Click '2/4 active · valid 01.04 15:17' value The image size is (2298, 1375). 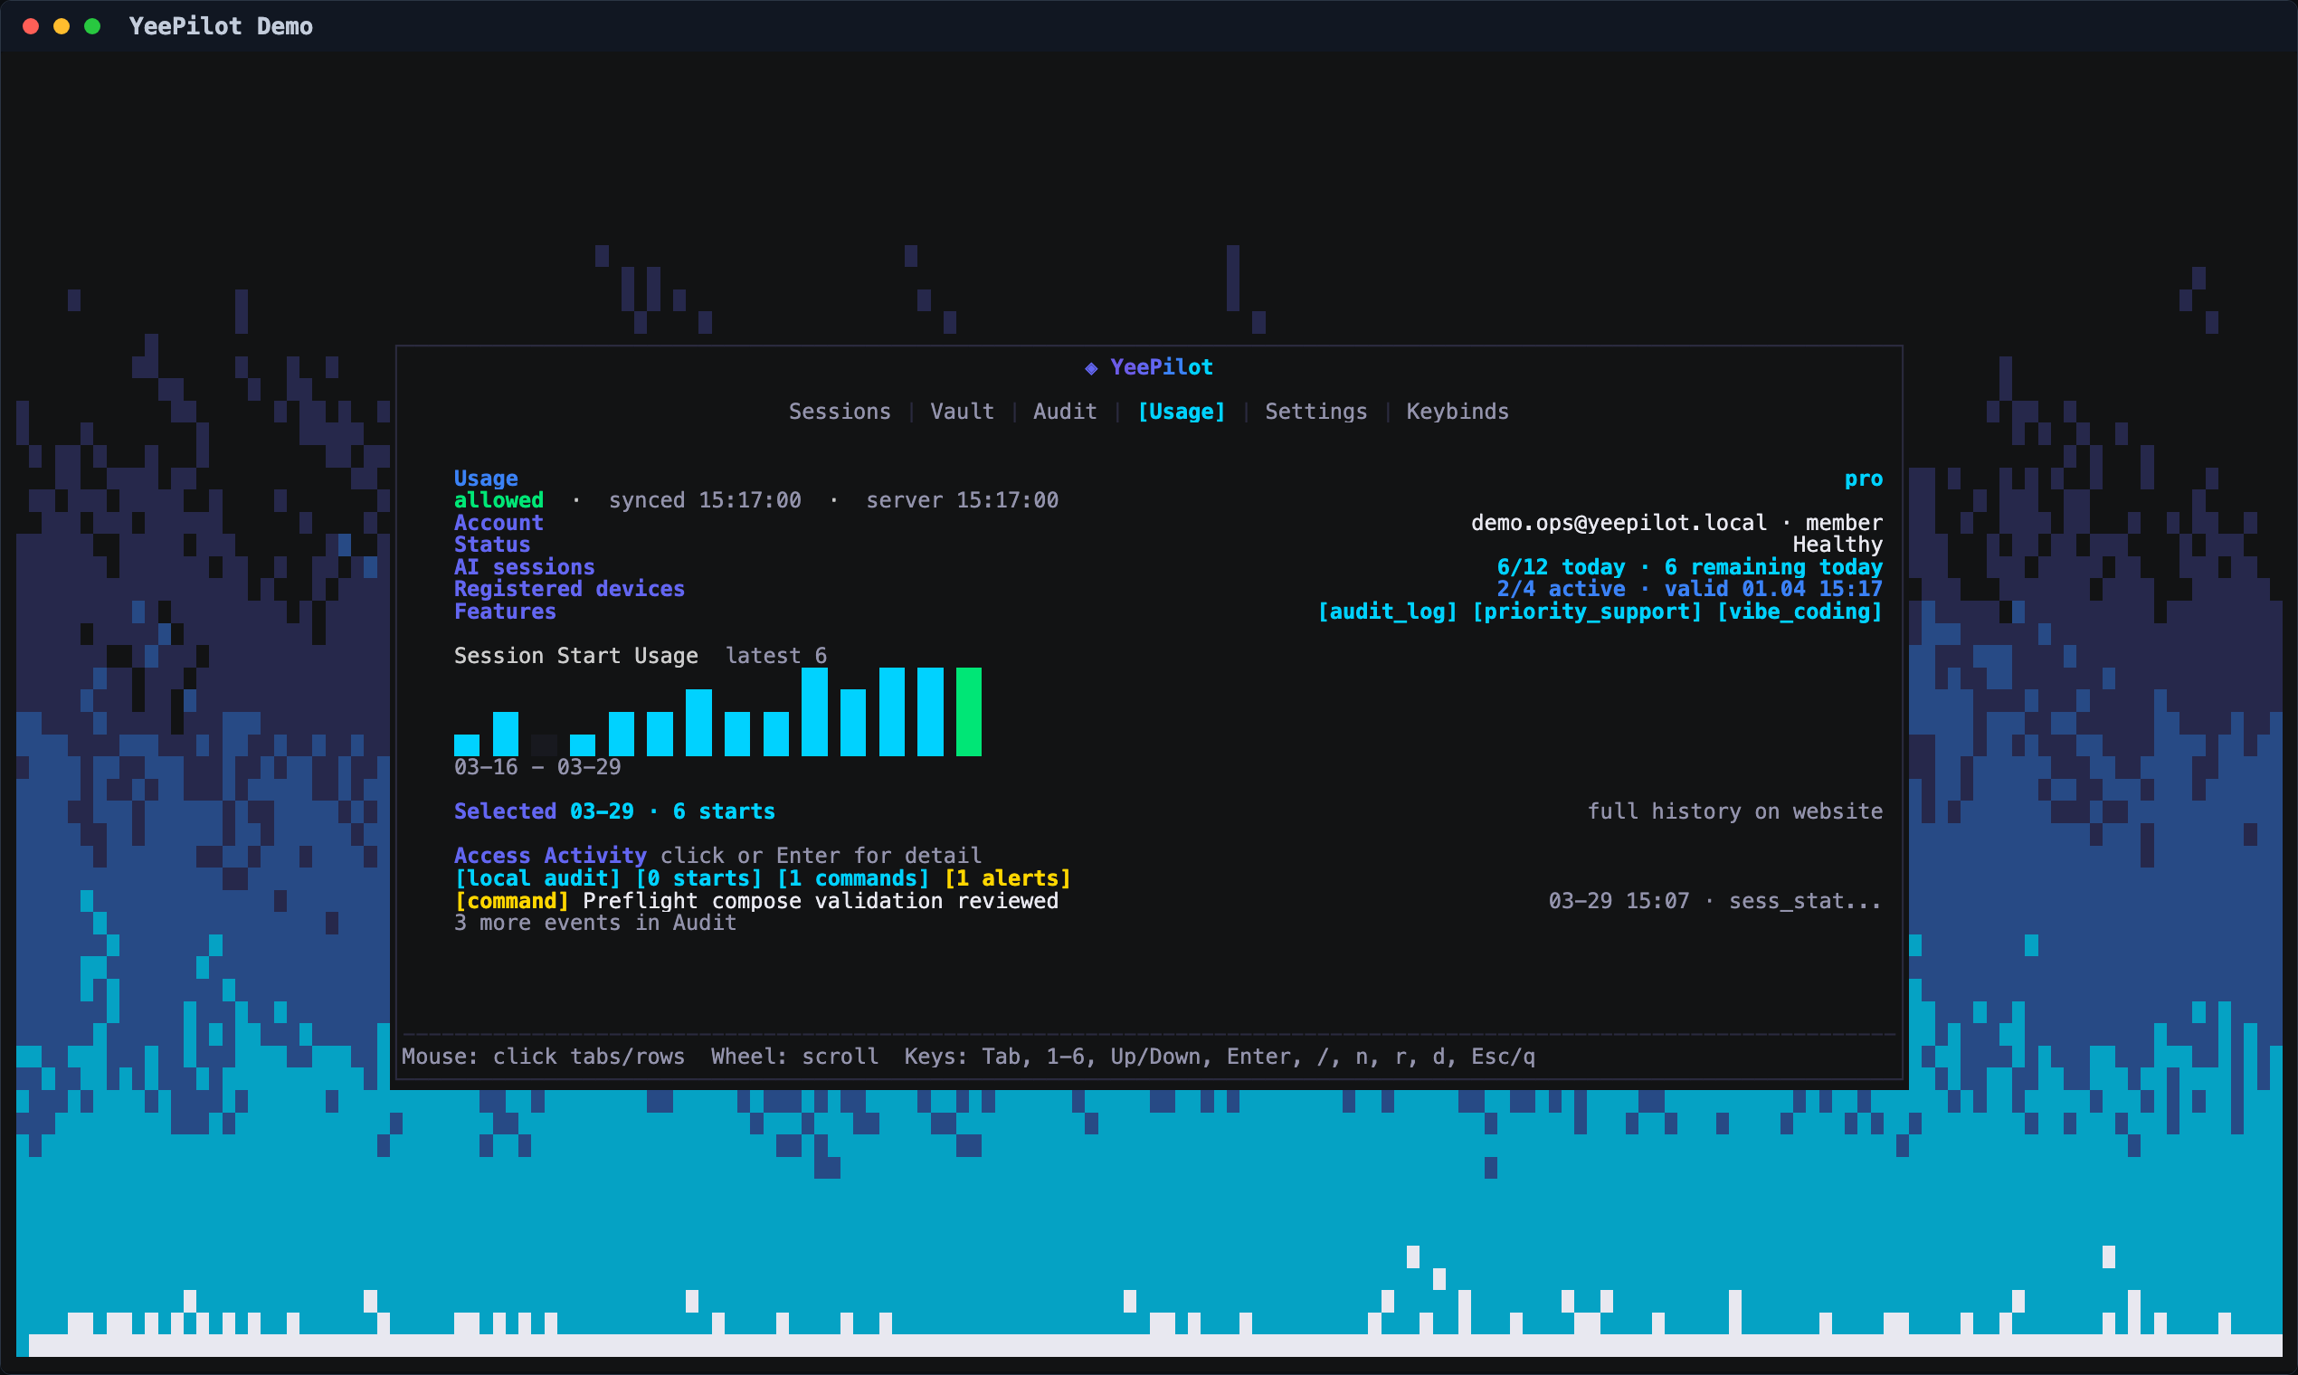pyautogui.click(x=1689, y=589)
